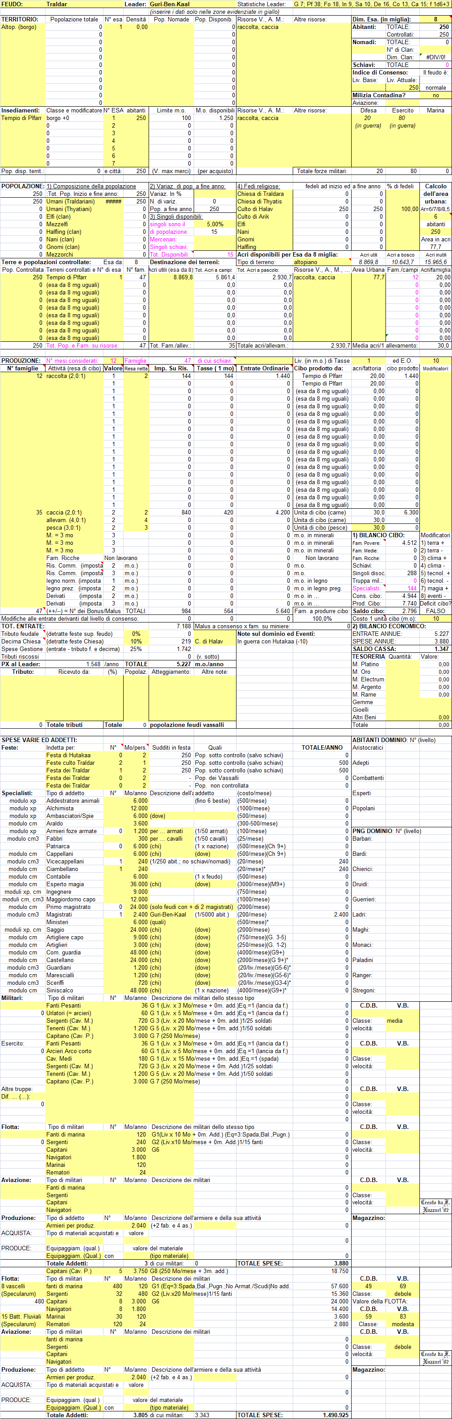452x1419 pixels.
Task: Click the 'Festa culto Traldar' feast row
Action: click(70, 763)
